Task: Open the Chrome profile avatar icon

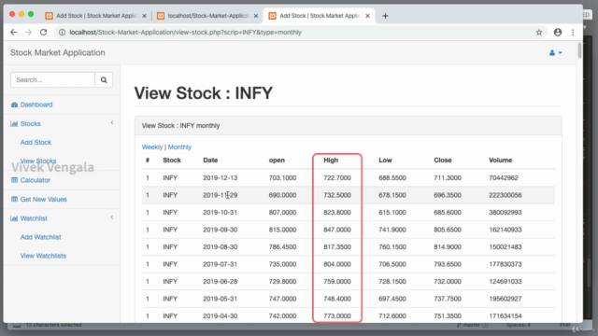Action: [558, 33]
